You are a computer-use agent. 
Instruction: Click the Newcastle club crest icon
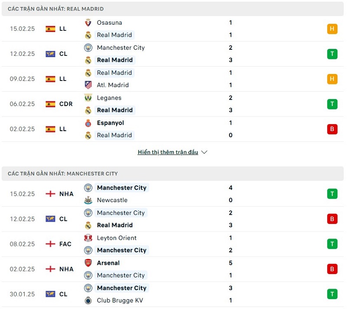tap(88, 200)
